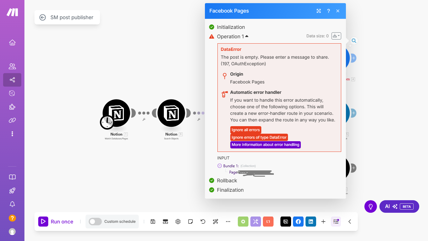428x241 pixels.
Task: Close the Facebook Pages panel
Action: pos(338,11)
